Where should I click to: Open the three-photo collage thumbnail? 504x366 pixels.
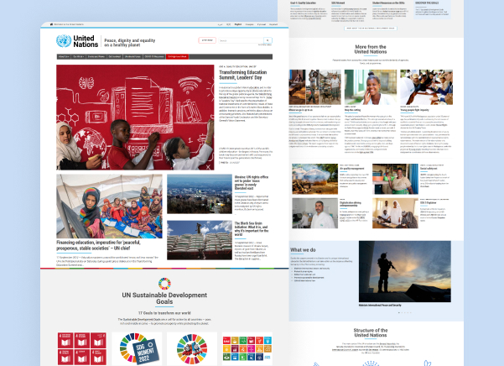point(315,87)
